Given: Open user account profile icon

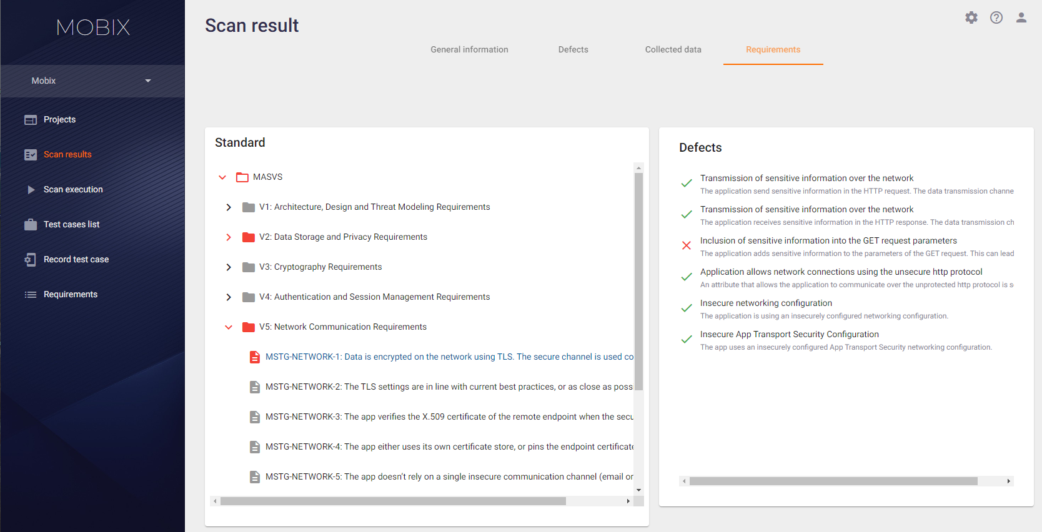Looking at the screenshot, I should coord(1021,17).
